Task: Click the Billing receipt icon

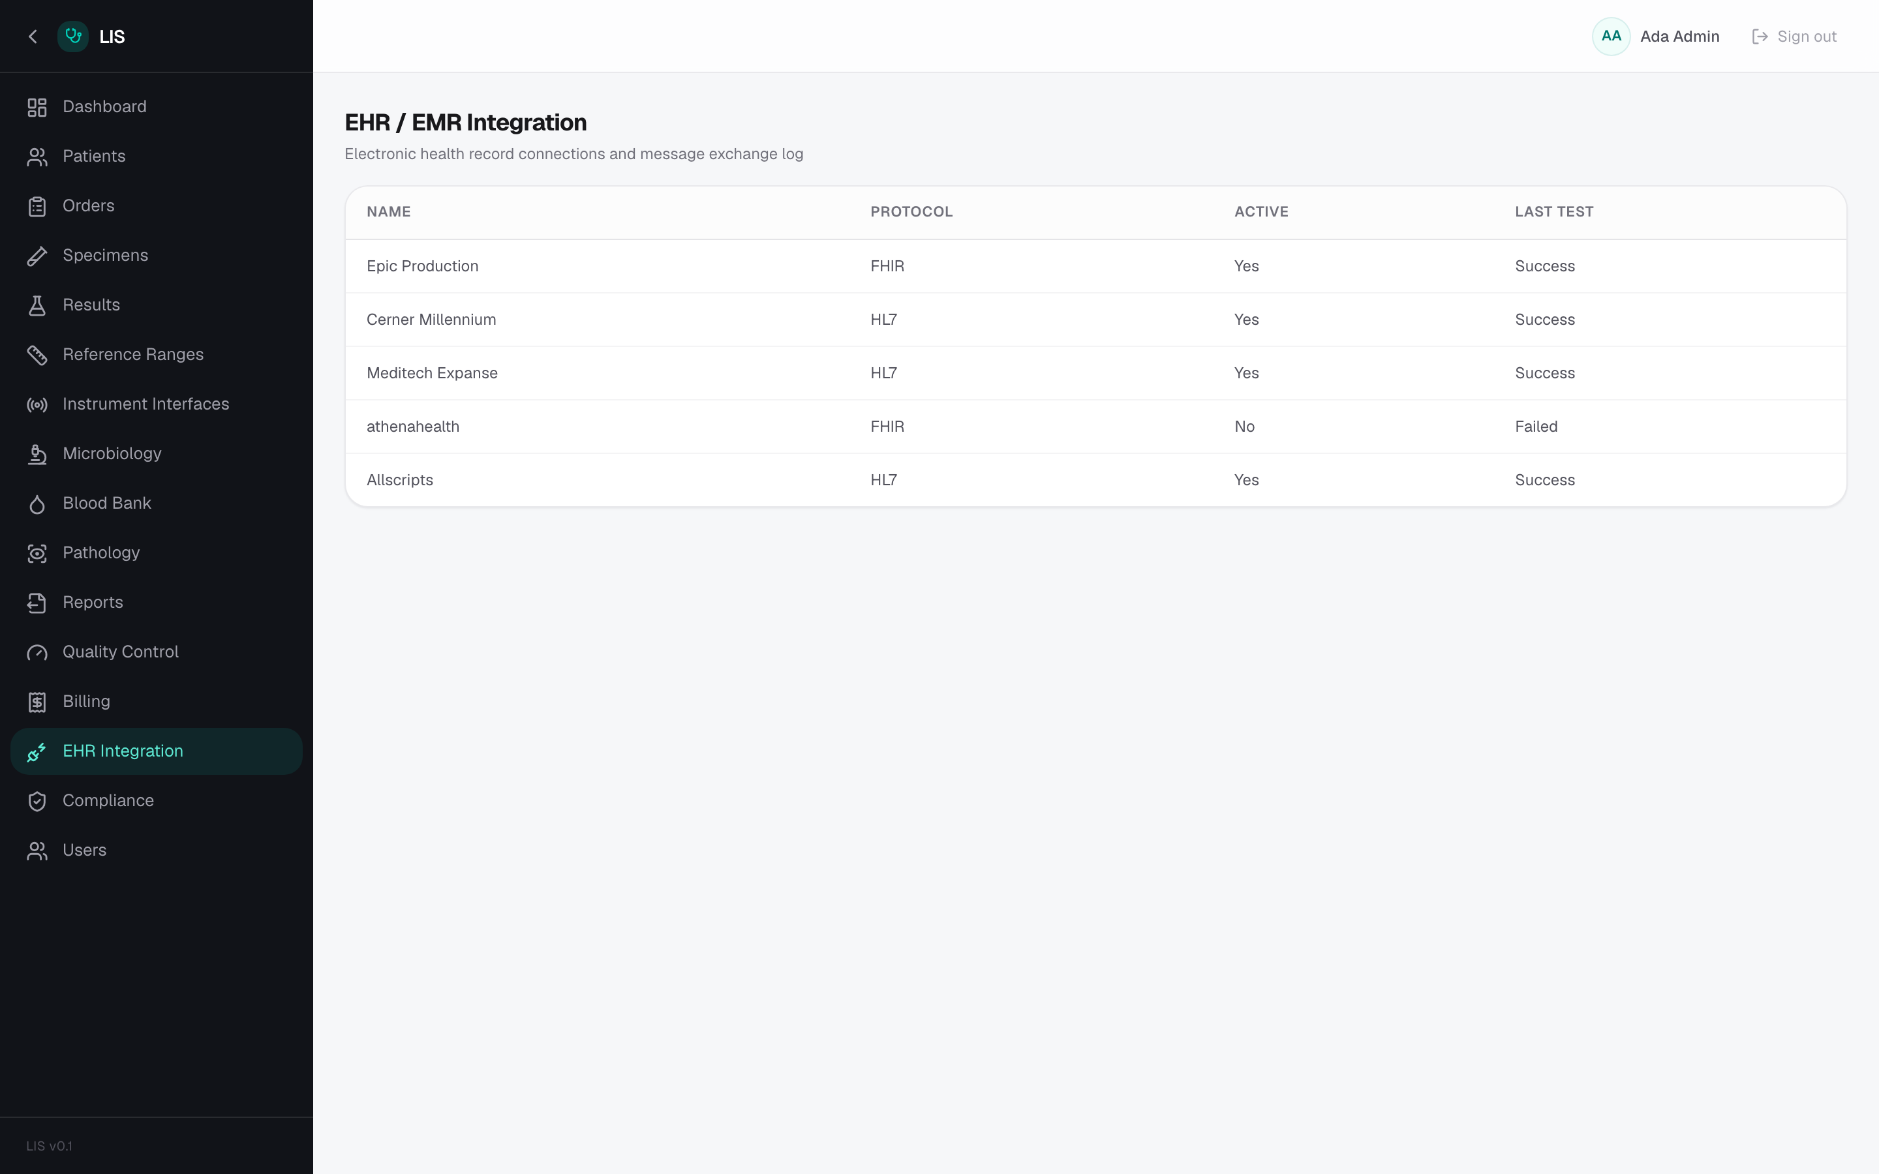Action: 37,702
